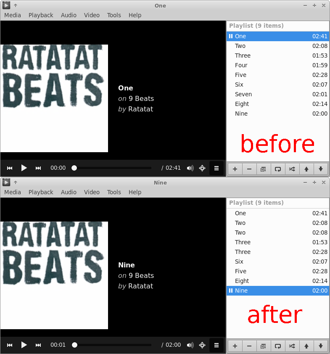Image resolution: width=330 pixels, height=354 pixels.
Task: Click the 00:01 elapsed time in after window
Action: pos(58,345)
